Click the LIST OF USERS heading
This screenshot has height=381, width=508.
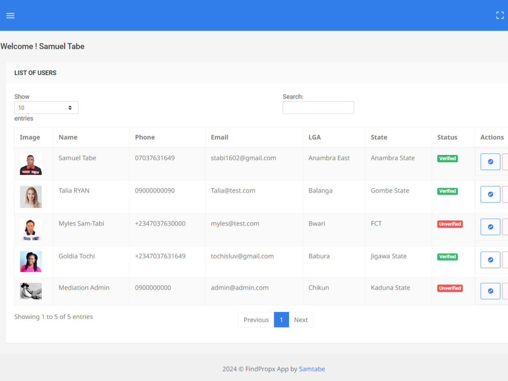pyautogui.click(x=36, y=73)
